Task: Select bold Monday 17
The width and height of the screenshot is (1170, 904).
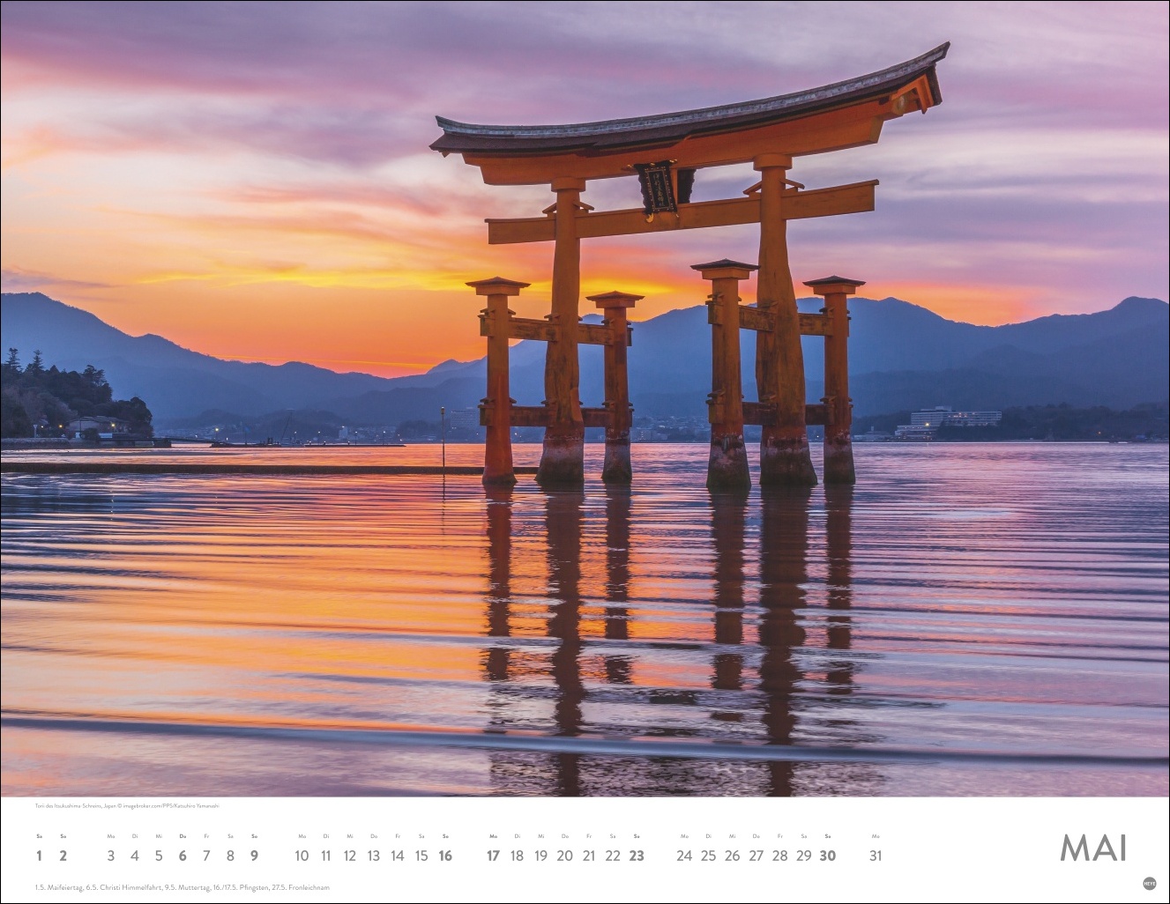Action: click(493, 856)
